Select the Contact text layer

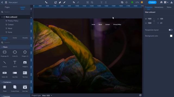pyautogui.click(x=11, y=25)
